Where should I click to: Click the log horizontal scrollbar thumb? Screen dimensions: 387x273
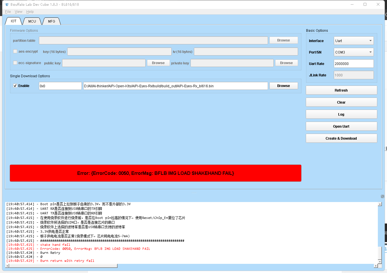click(x=63, y=266)
